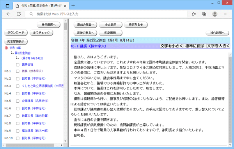Reset text size with 標準に戻す
This screenshot has width=234, height=149.
[x=195, y=46]
